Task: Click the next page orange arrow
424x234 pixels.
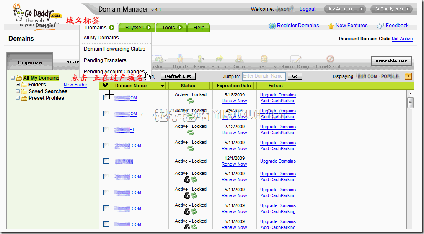Action: pos(408,76)
